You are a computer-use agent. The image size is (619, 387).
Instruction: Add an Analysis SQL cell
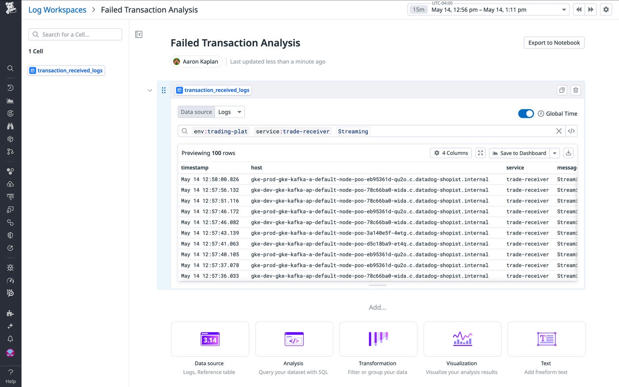click(x=294, y=339)
